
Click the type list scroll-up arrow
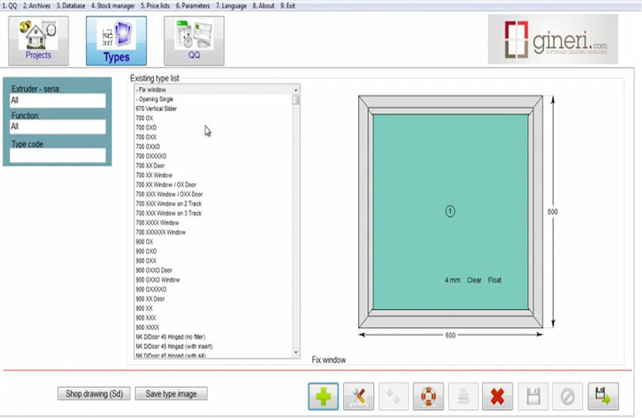click(296, 90)
